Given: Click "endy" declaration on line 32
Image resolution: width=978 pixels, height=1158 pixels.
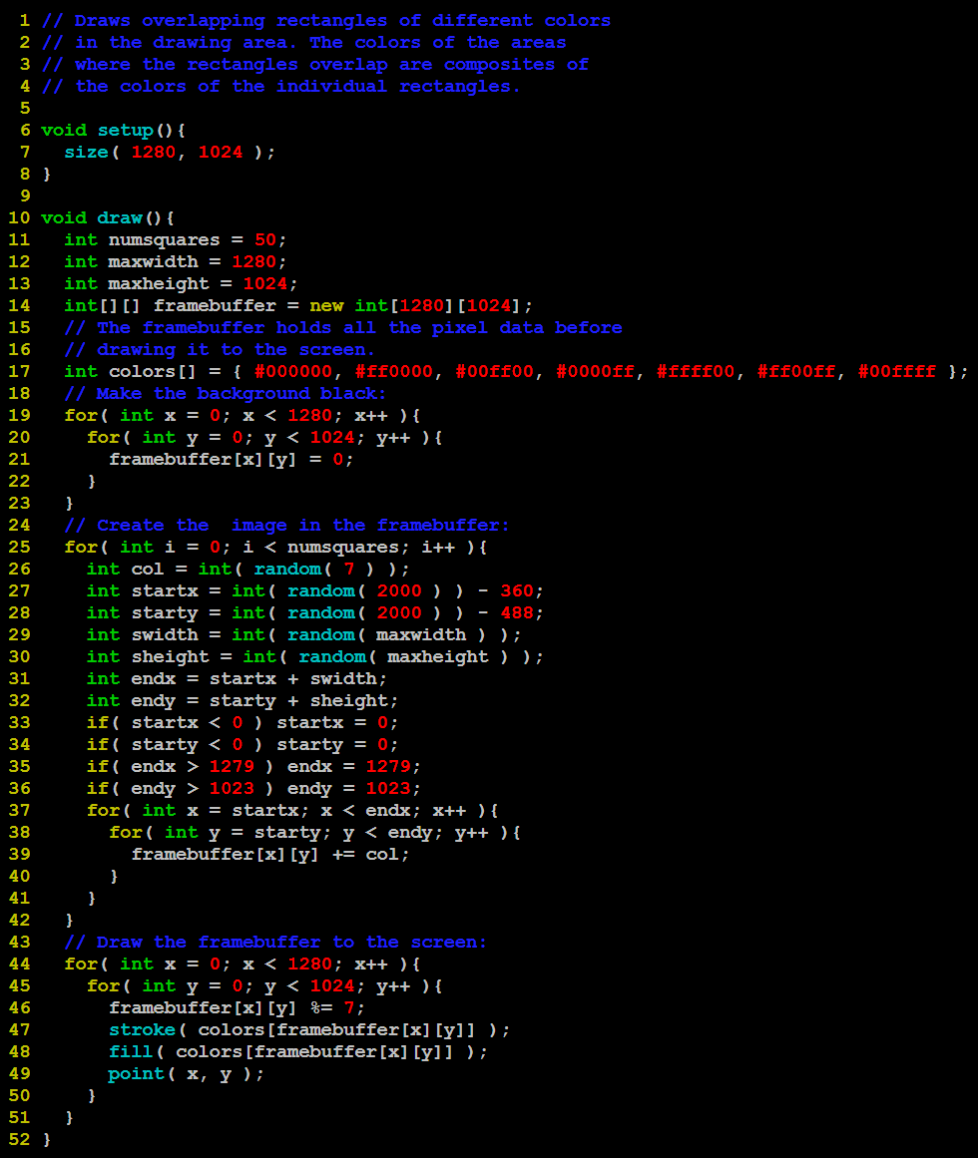Looking at the screenshot, I should pos(154,701).
